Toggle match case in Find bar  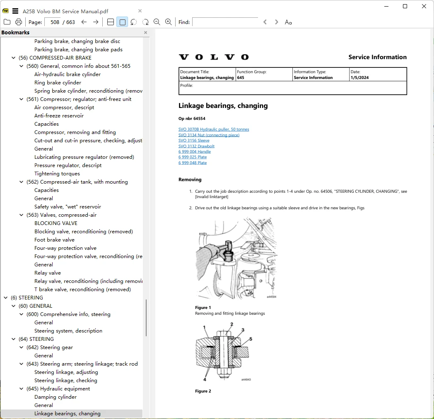tap(288, 22)
